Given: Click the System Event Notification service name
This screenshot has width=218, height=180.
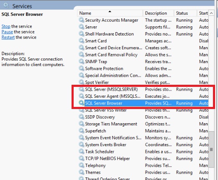Looking at the screenshot, I should 113,138.
